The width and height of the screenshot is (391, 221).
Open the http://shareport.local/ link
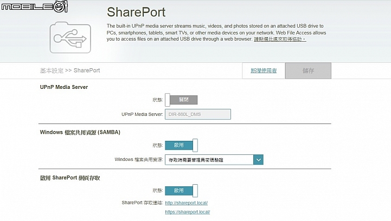186,203
